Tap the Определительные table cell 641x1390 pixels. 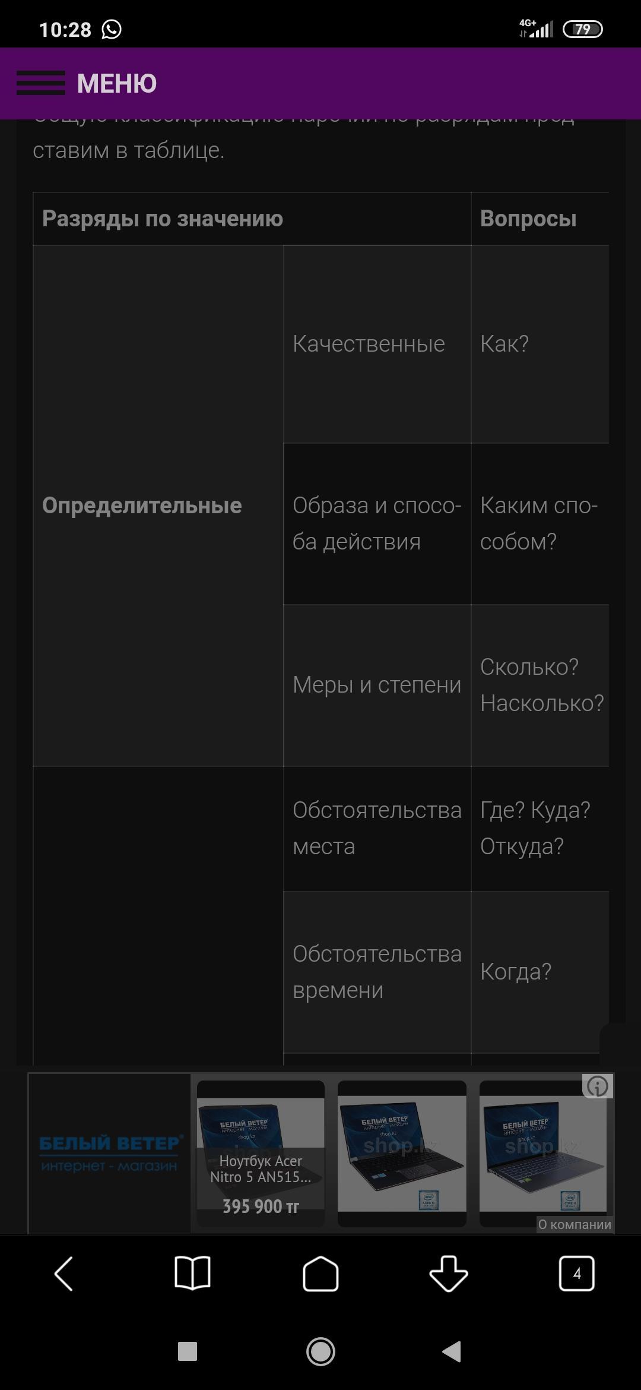tap(142, 506)
